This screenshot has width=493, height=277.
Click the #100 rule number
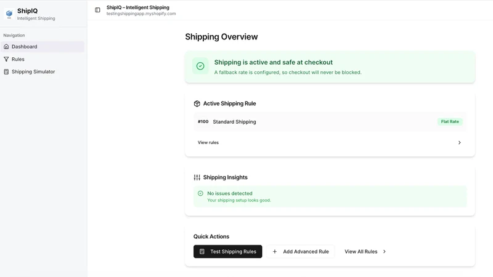203,121
